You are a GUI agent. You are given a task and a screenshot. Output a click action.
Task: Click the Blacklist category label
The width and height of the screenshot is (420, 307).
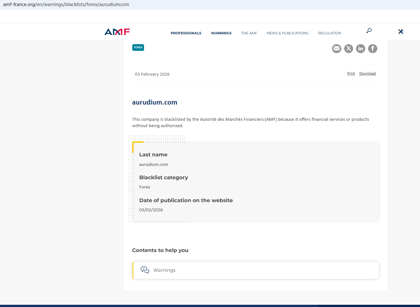tap(163, 177)
